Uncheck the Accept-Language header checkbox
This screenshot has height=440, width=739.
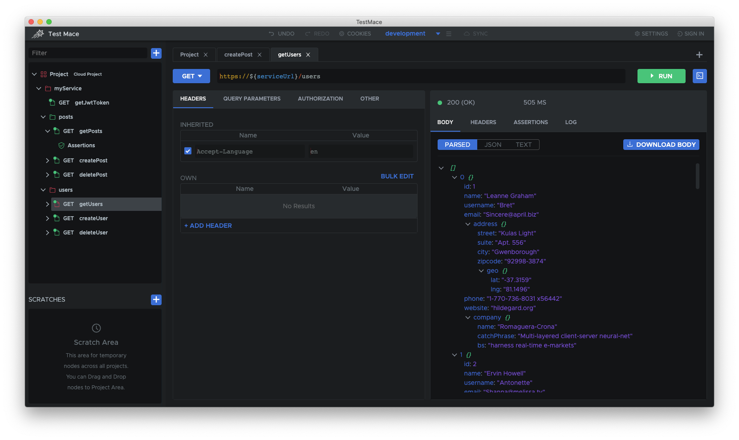(188, 151)
